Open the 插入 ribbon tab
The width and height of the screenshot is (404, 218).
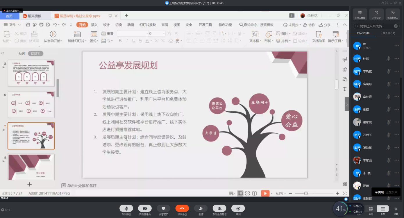(94, 25)
